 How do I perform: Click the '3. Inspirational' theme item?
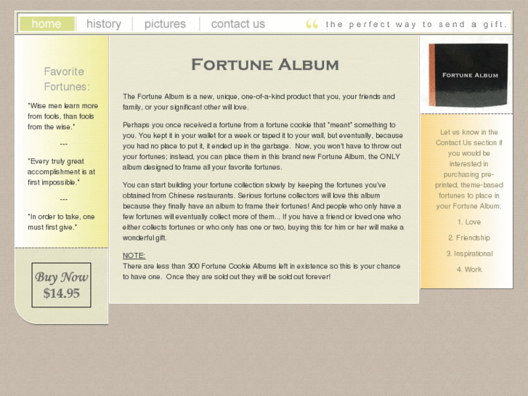(469, 254)
